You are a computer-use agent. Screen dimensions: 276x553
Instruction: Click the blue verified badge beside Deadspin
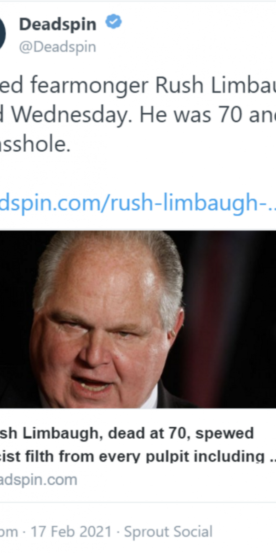[x=114, y=22]
